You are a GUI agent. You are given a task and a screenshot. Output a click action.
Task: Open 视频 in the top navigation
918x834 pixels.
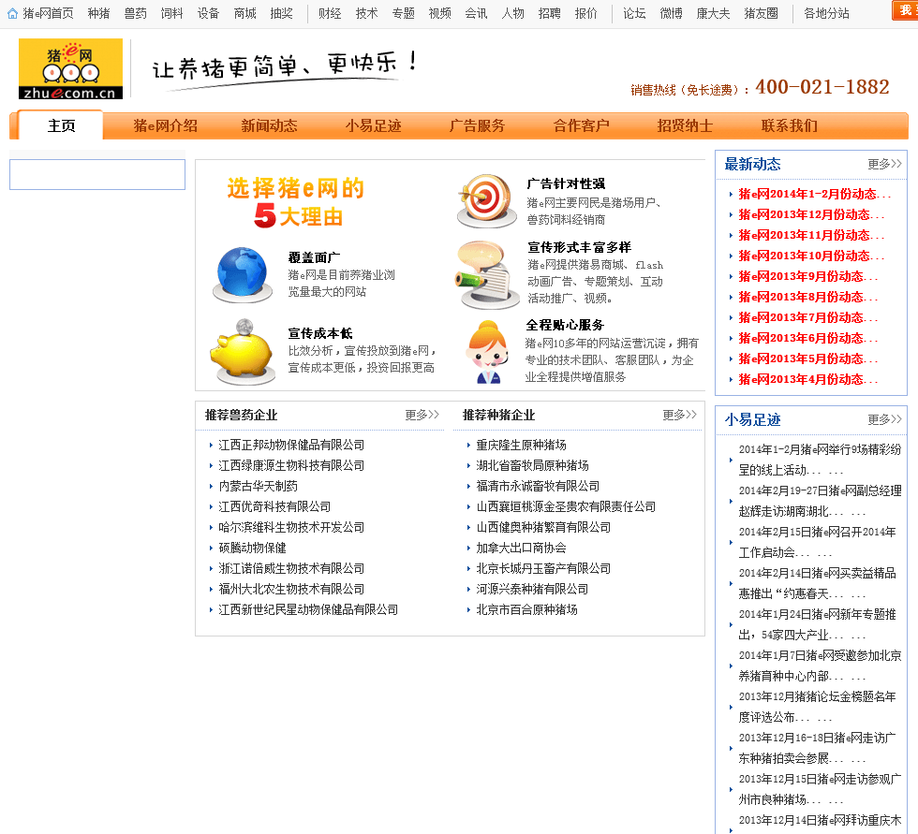[x=439, y=13]
